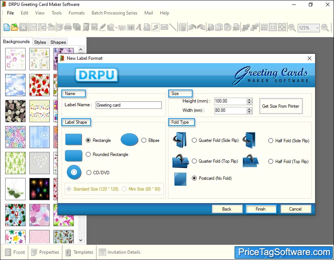The height and width of the screenshot is (260, 334).
Task: Cancel the New Label Format dialog
Action: [x=295, y=209]
